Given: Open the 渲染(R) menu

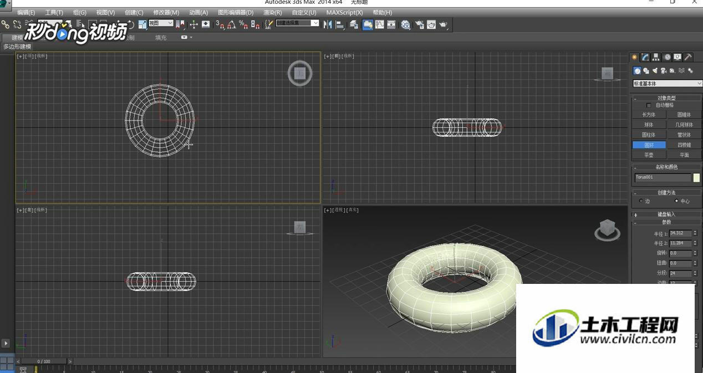Looking at the screenshot, I should coord(273,12).
